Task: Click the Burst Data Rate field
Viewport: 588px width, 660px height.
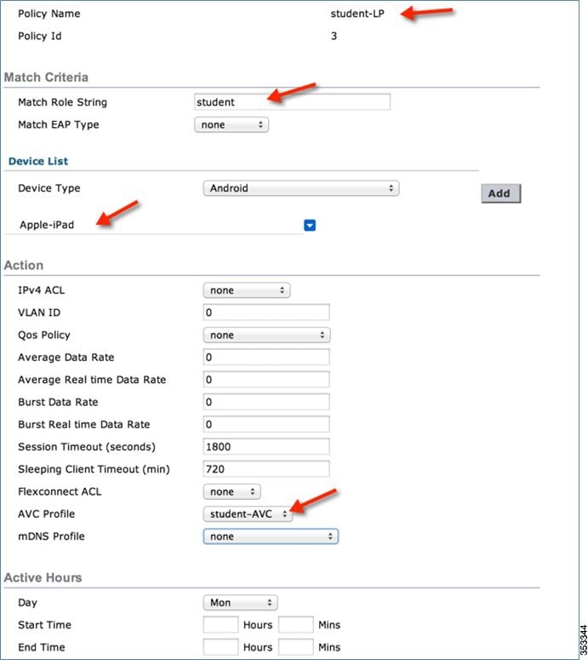Action: (x=266, y=402)
